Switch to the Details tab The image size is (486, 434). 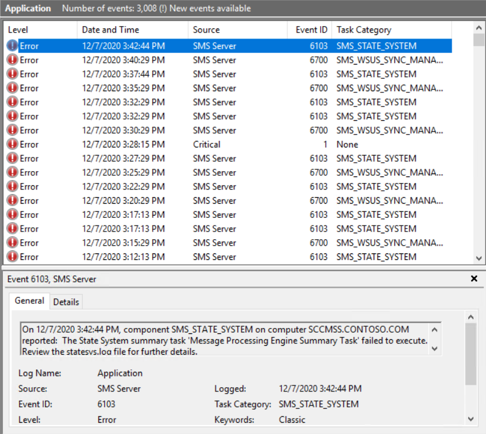(66, 302)
